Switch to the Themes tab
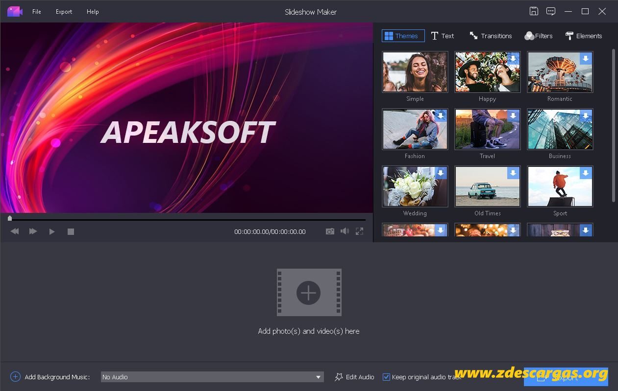Image resolution: width=618 pixels, height=391 pixels. tap(403, 36)
